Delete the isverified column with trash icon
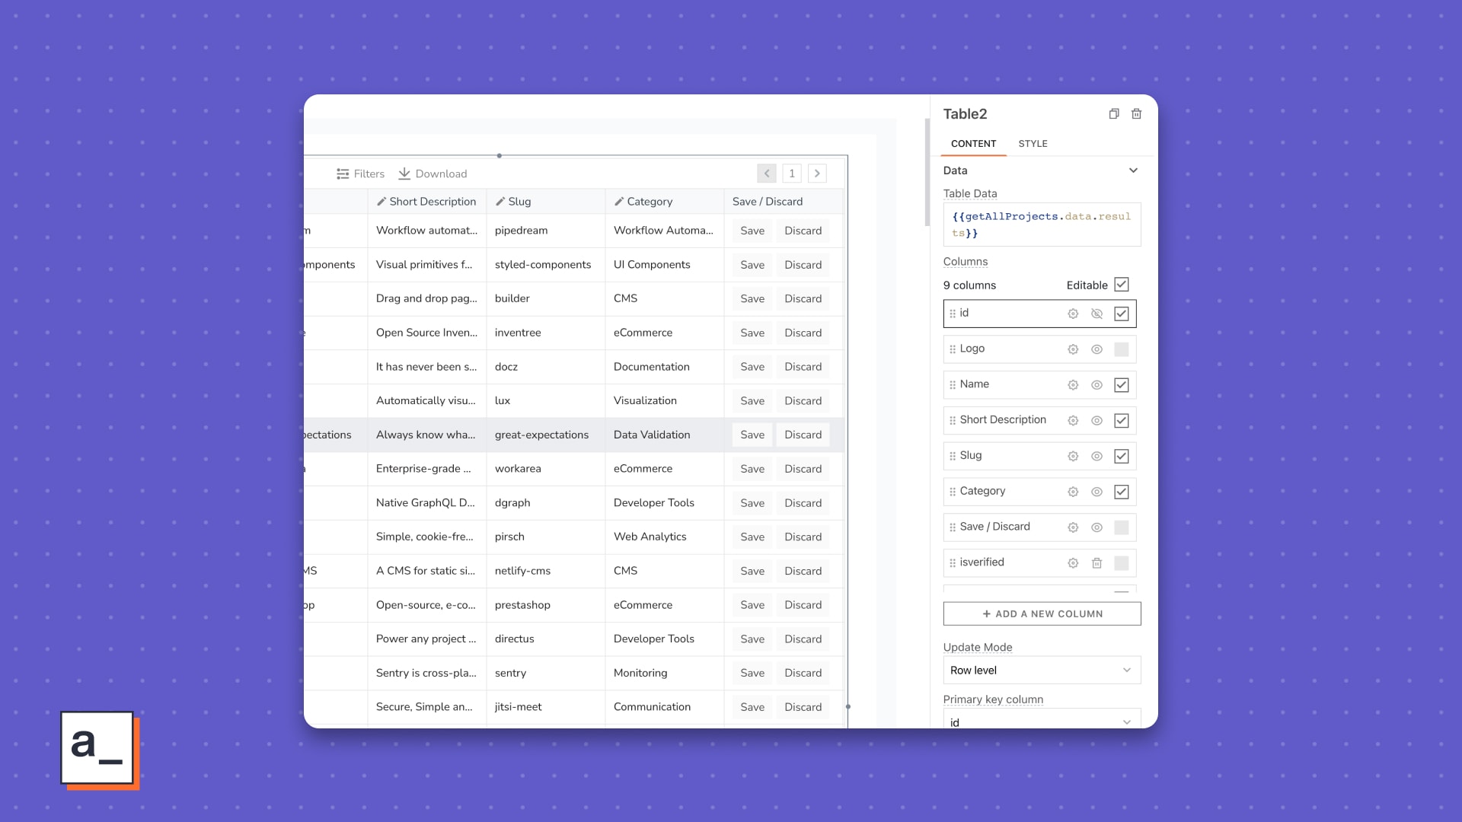 [x=1096, y=563]
